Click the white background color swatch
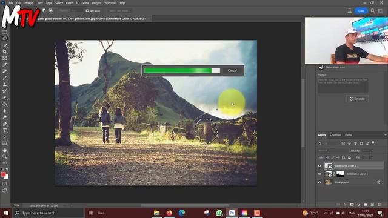Screen dimensions: 388x218 pyautogui.click(x=7, y=177)
